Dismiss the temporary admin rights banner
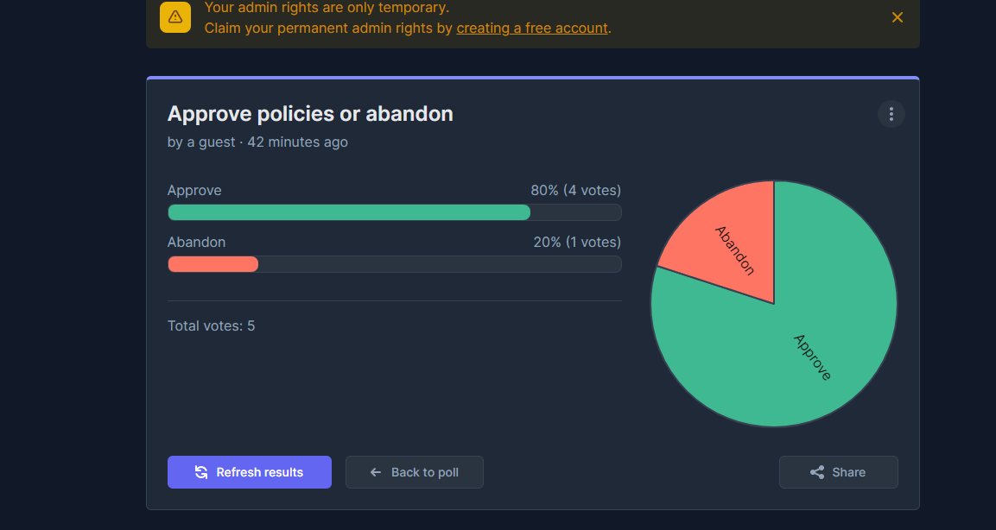The width and height of the screenshot is (996, 530). pos(898,17)
